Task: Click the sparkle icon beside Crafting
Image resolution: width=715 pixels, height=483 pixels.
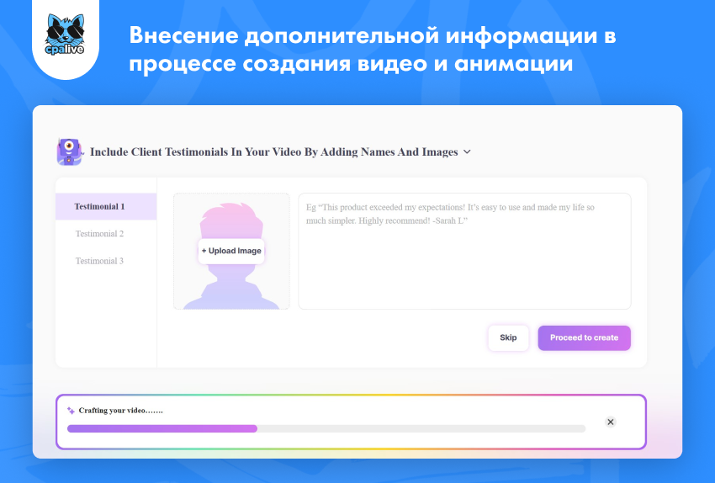Action: pos(71,411)
